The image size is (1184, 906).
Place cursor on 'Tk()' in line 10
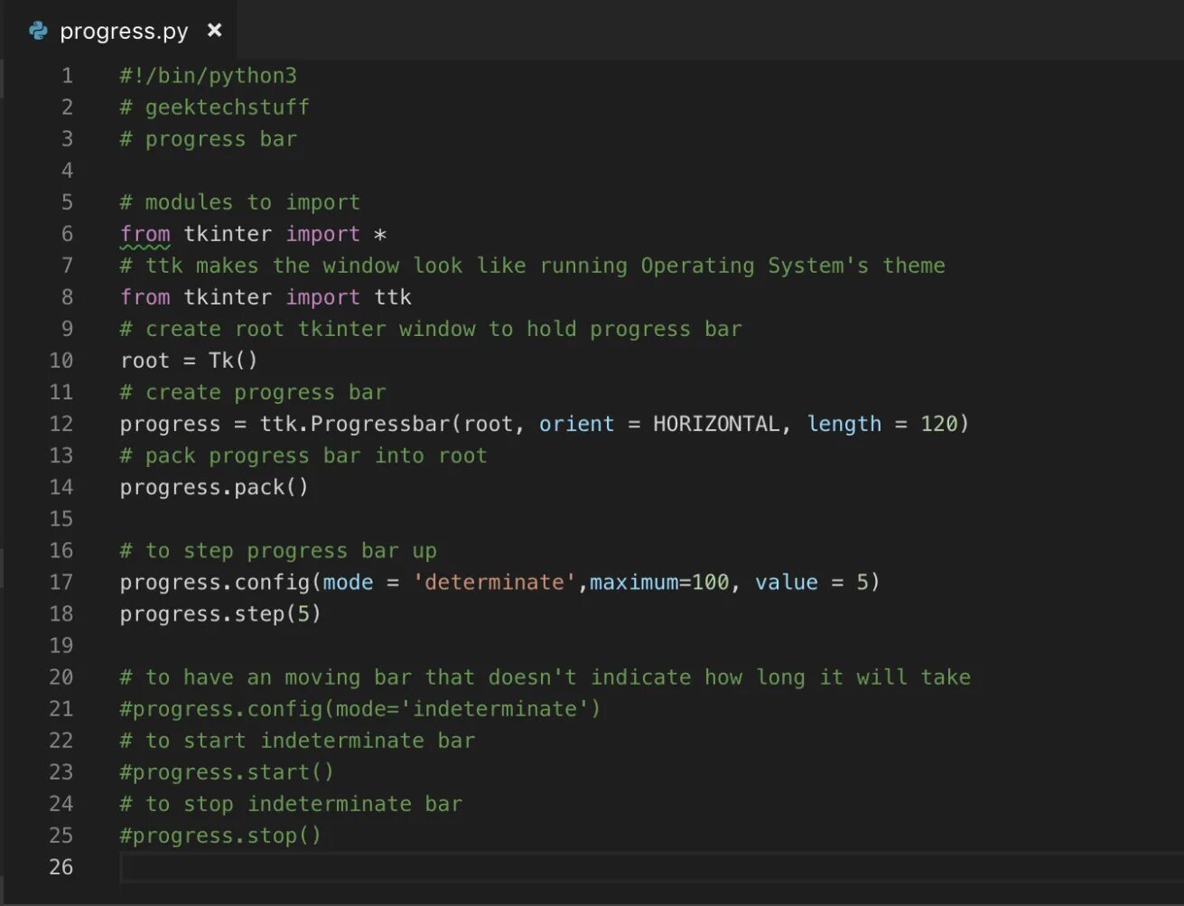(233, 360)
